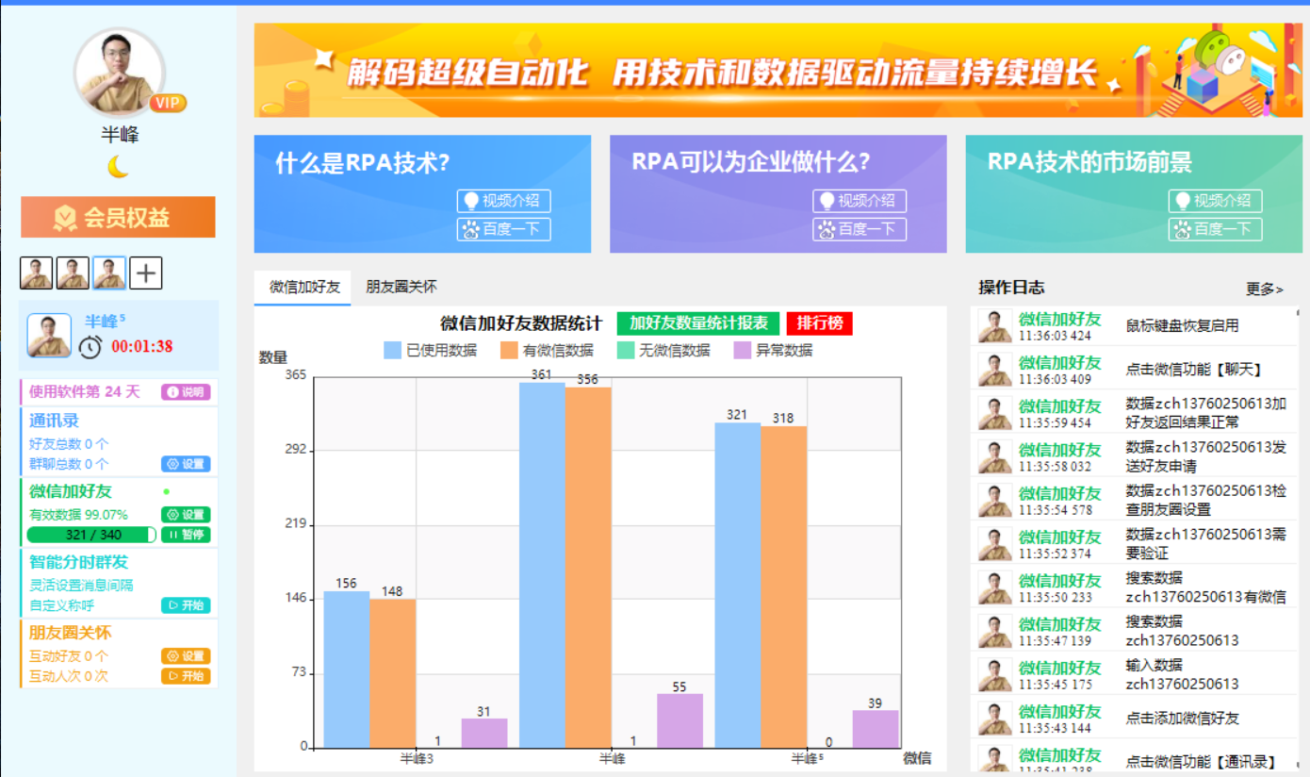This screenshot has width=1310, height=777.
Task: Click the 操作日志 panel heading
Action: (1011, 288)
